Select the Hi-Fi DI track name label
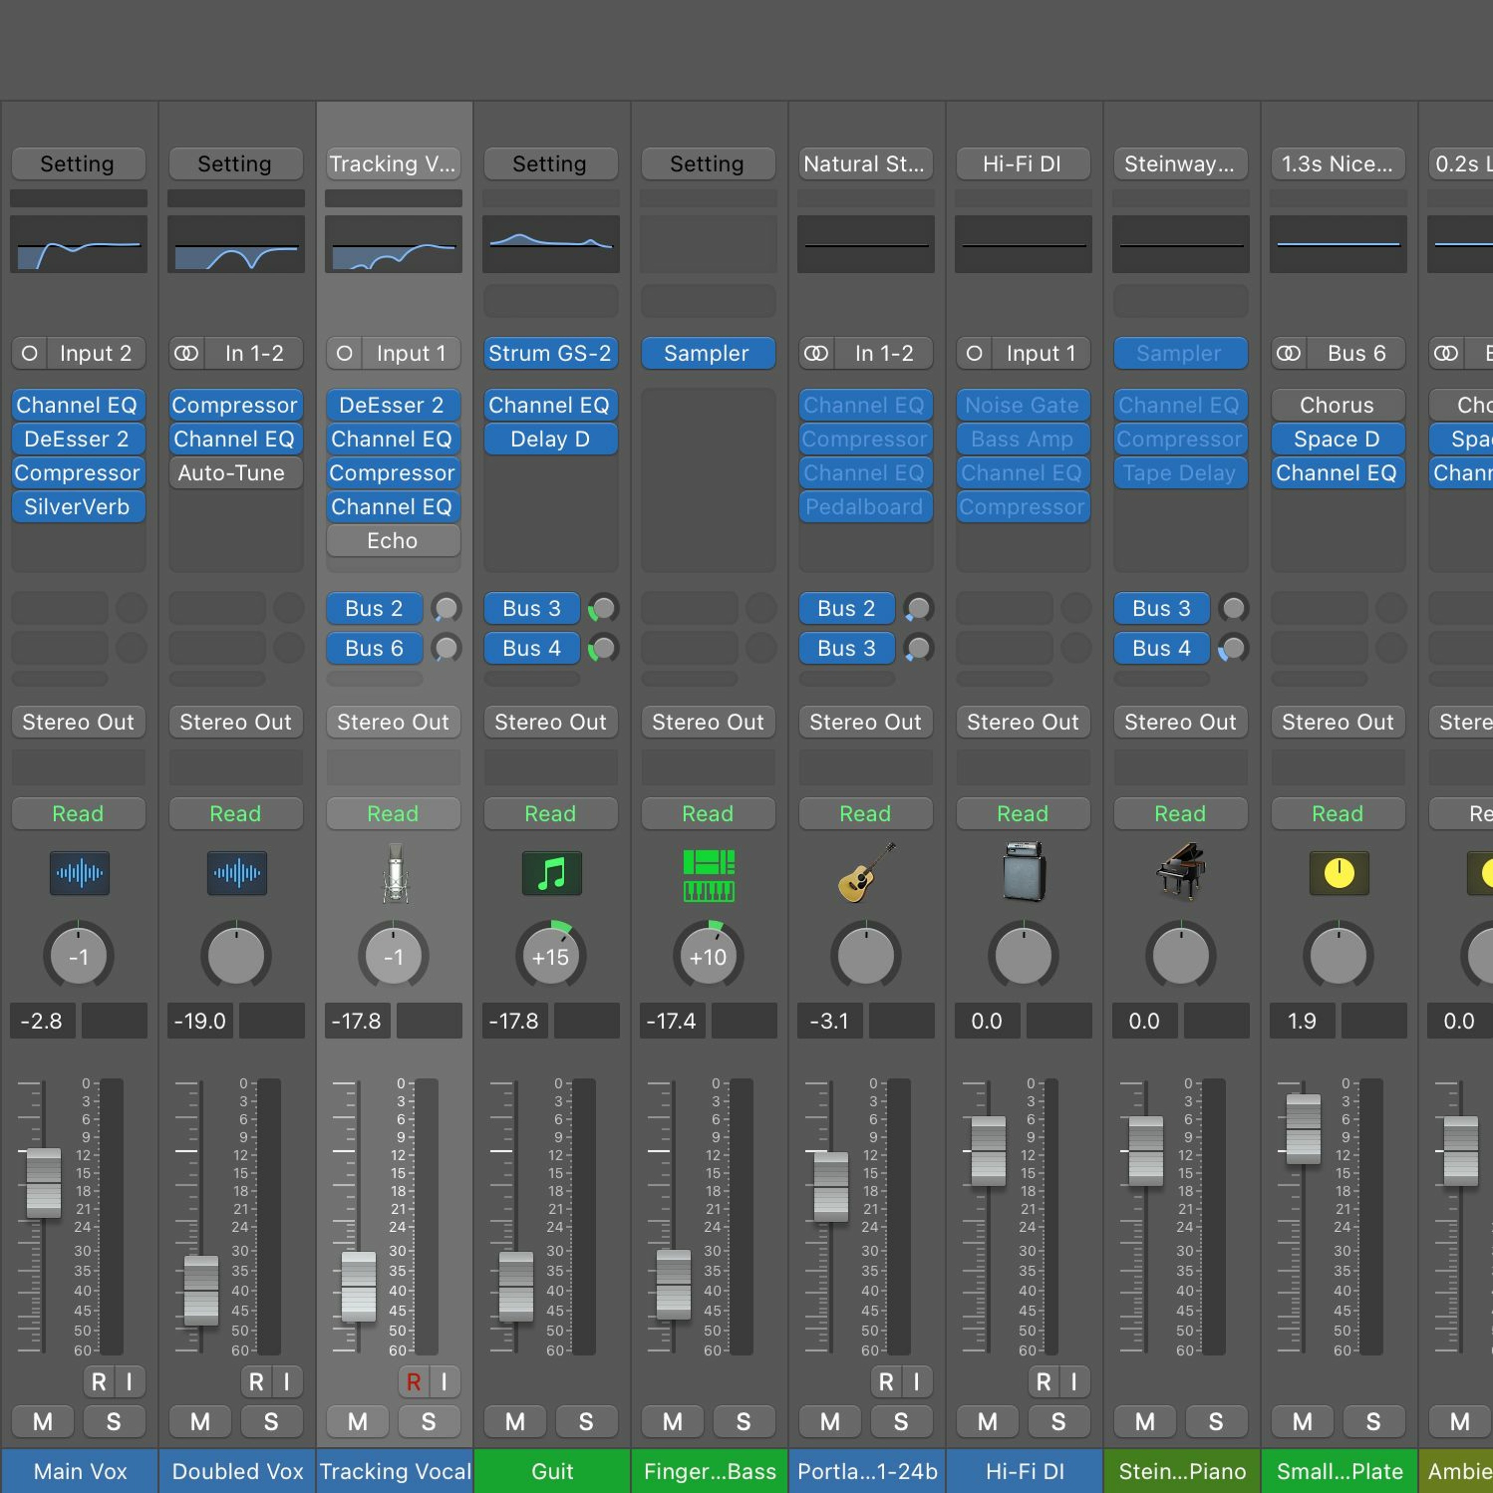The width and height of the screenshot is (1493, 1493). click(x=1025, y=1472)
